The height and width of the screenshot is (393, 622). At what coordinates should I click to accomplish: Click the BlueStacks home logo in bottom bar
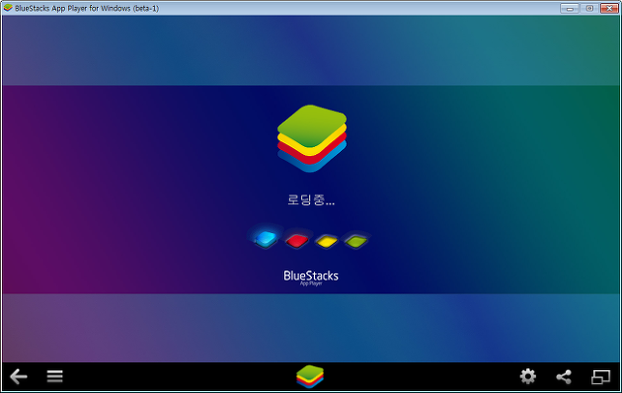coord(310,377)
